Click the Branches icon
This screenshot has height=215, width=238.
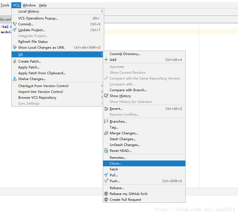pyautogui.click(x=106, y=122)
